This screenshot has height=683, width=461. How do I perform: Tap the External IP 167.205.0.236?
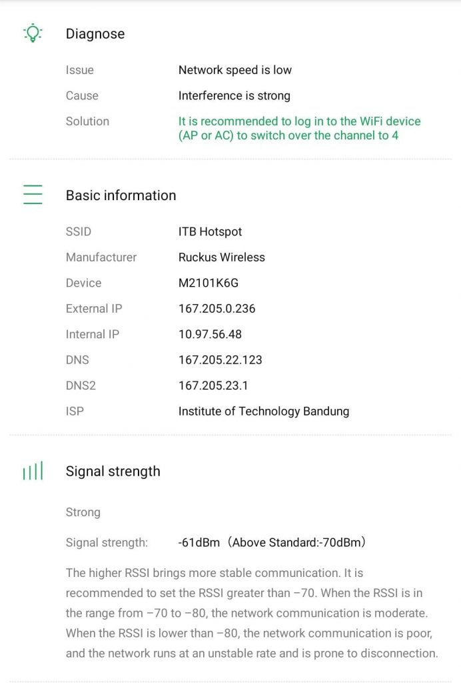pos(217,308)
